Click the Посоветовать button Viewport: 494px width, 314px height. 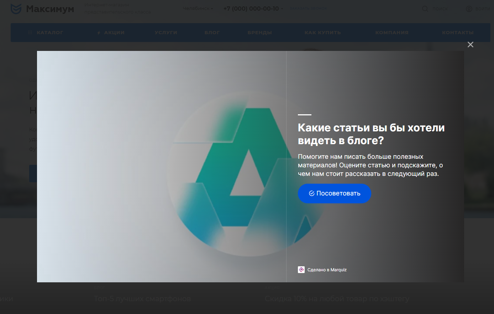point(335,193)
